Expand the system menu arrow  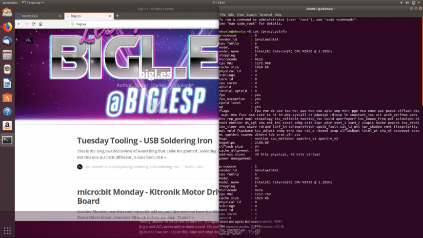pos(419,3)
